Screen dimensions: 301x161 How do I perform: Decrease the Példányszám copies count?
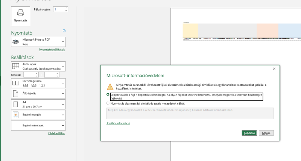click(66, 11)
